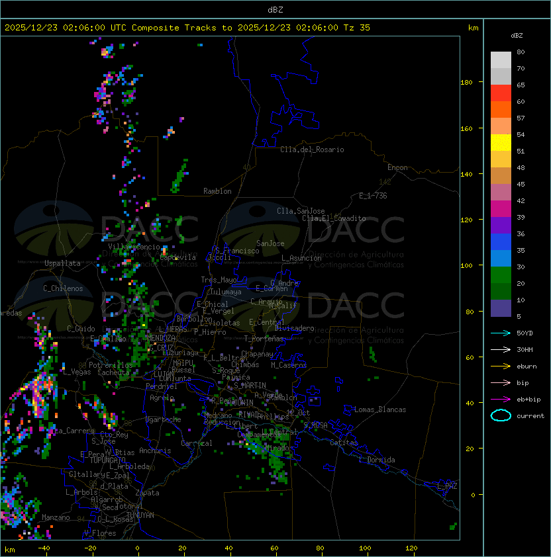Click the Capdevila map label
Screen dimensions: 551x557
click(177, 257)
